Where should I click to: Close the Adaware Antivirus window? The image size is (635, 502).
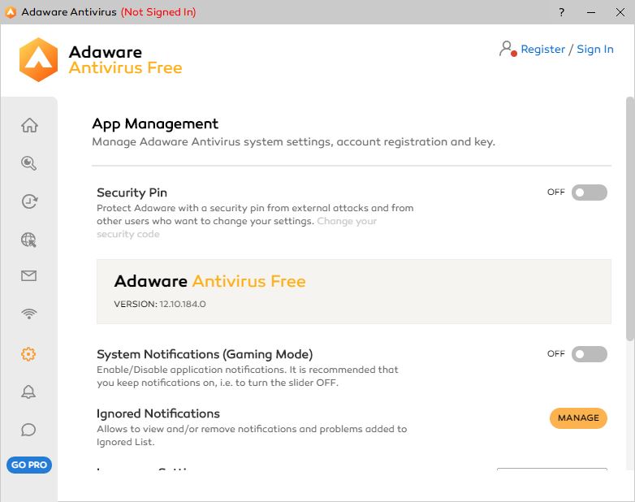(x=620, y=12)
